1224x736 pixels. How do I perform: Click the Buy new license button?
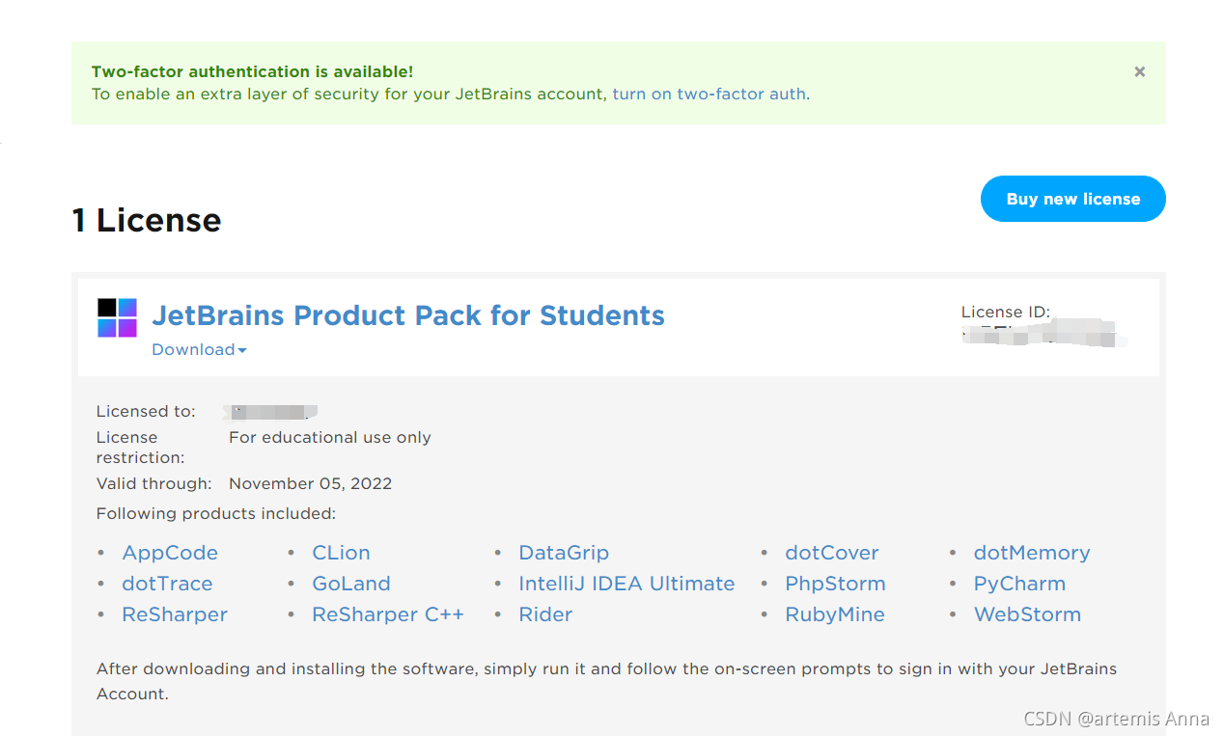[1072, 199]
